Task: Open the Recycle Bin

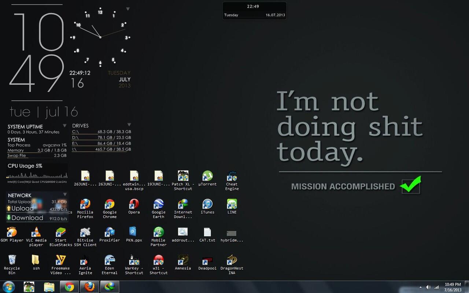Action: [12, 265]
